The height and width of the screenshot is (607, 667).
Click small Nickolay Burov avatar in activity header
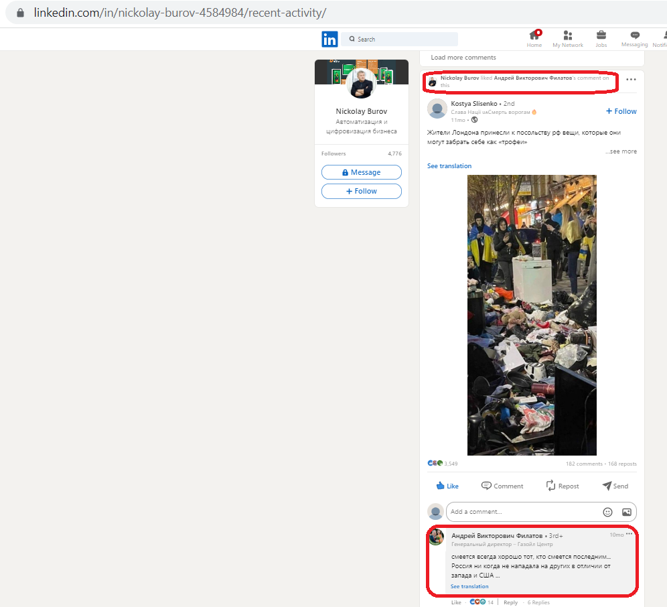(x=432, y=81)
